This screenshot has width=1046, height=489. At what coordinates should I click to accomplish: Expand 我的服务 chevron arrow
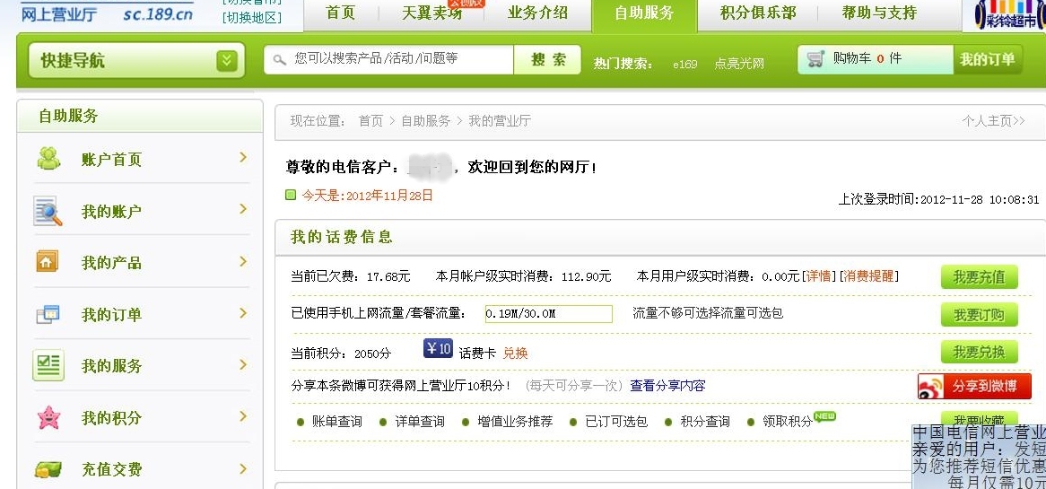[x=243, y=364]
